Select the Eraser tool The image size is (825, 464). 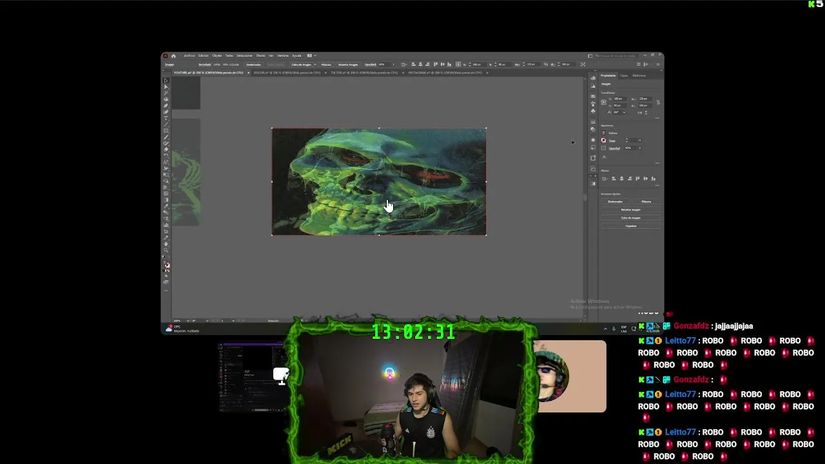166,150
